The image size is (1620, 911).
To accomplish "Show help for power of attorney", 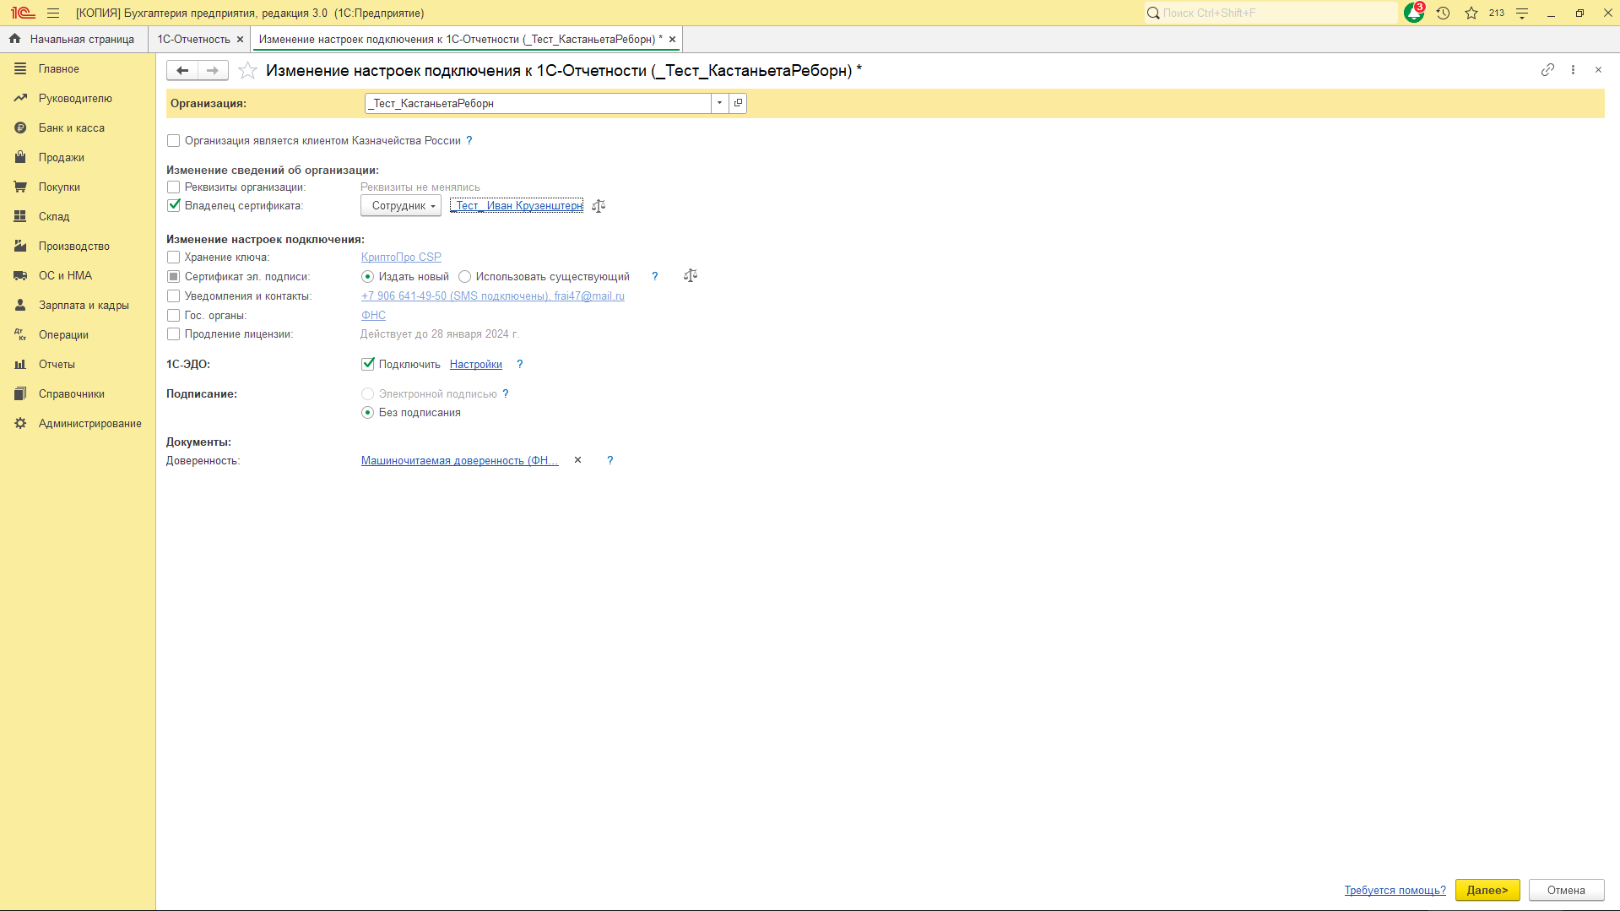I will pyautogui.click(x=610, y=460).
